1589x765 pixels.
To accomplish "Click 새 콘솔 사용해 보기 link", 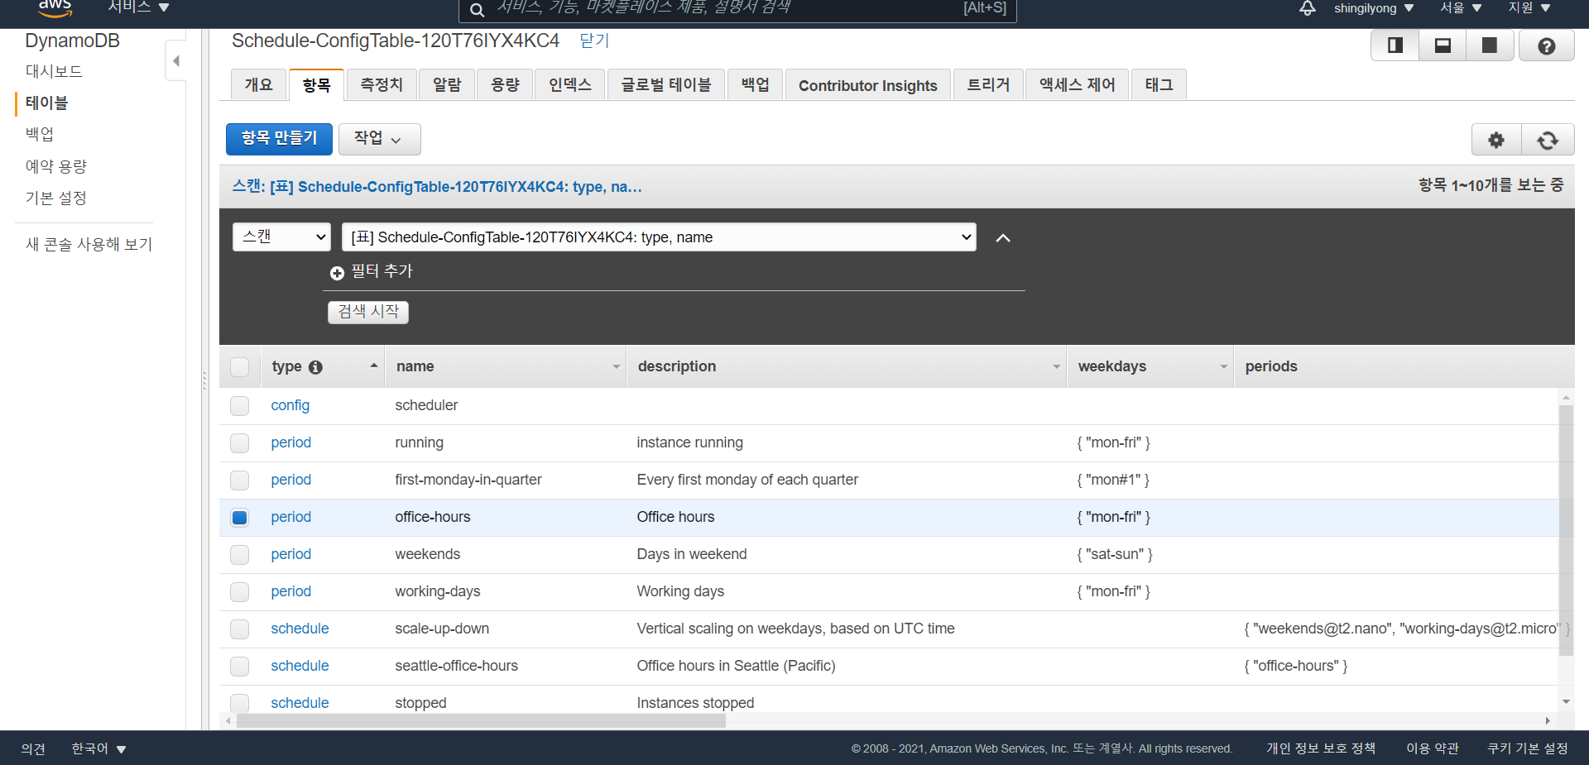I will (89, 244).
